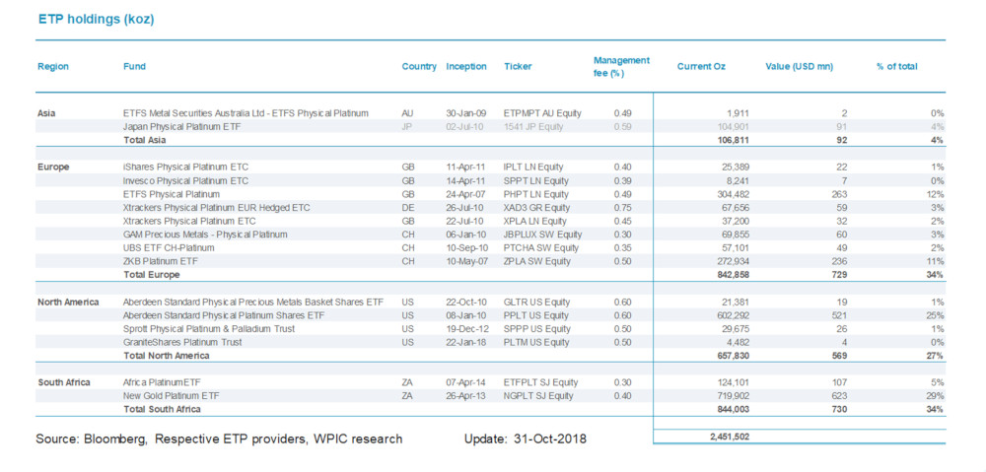Click 'Japan Physical Platinum ETF' fund name
This screenshot has height=472, width=986.
(x=182, y=127)
